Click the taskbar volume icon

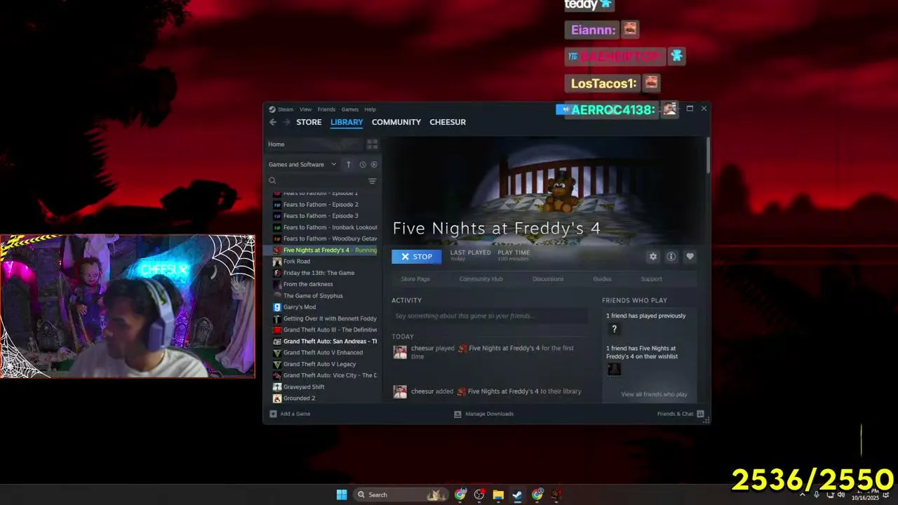tap(841, 494)
